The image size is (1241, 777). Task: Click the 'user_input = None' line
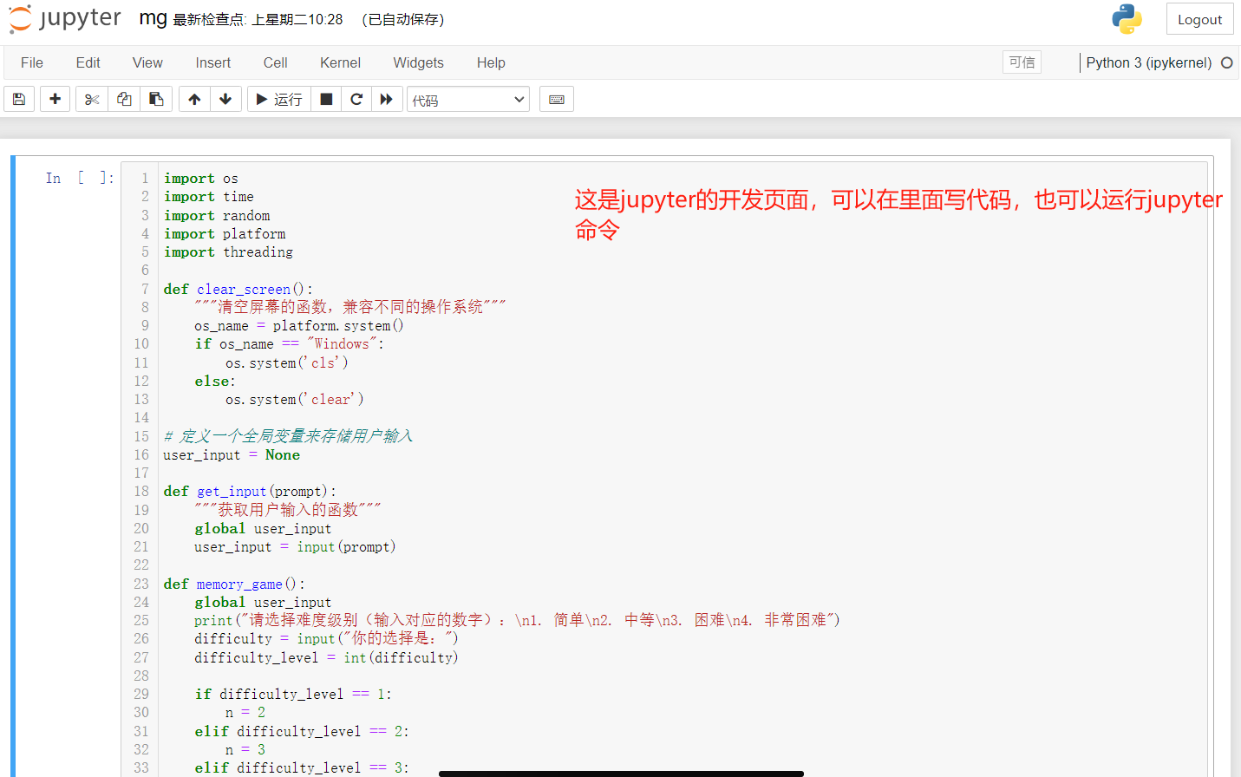point(232,455)
